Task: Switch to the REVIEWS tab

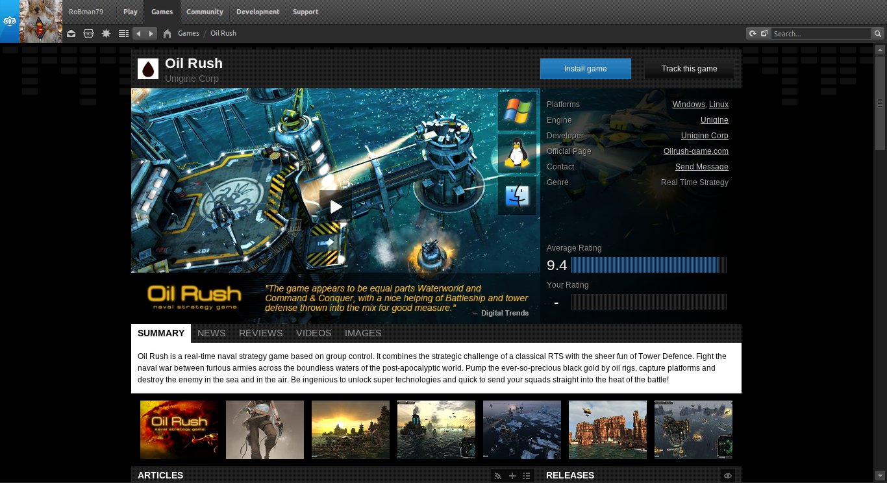Action: pos(261,333)
